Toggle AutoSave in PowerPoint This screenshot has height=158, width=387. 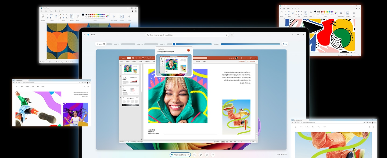[x=129, y=58]
